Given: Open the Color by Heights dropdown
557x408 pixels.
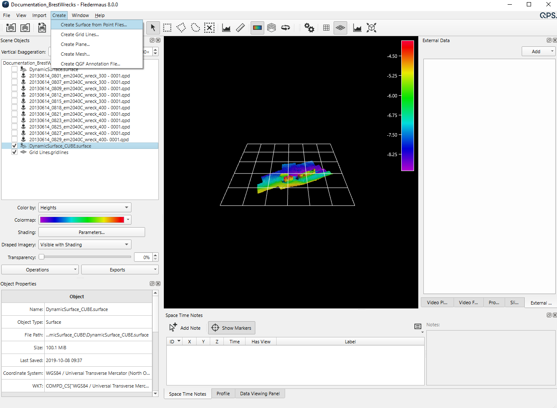Looking at the screenshot, I should [85, 208].
